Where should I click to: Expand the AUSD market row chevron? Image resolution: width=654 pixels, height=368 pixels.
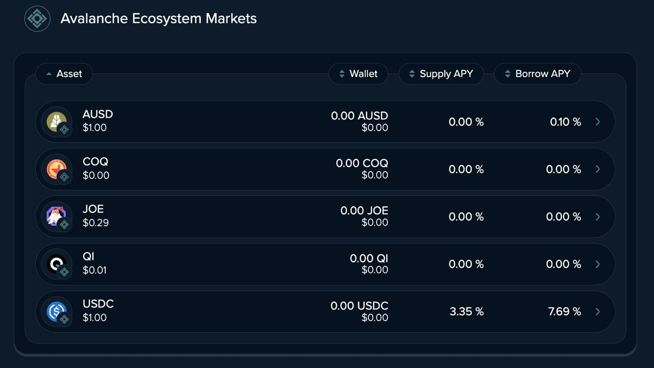[x=598, y=122]
